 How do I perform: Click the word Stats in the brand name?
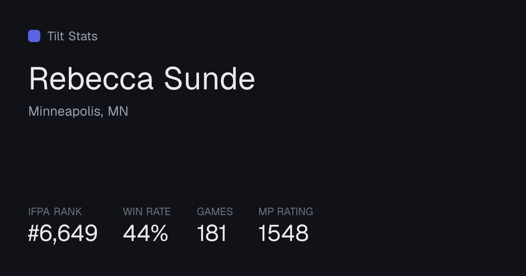pyautogui.click(x=83, y=36)
